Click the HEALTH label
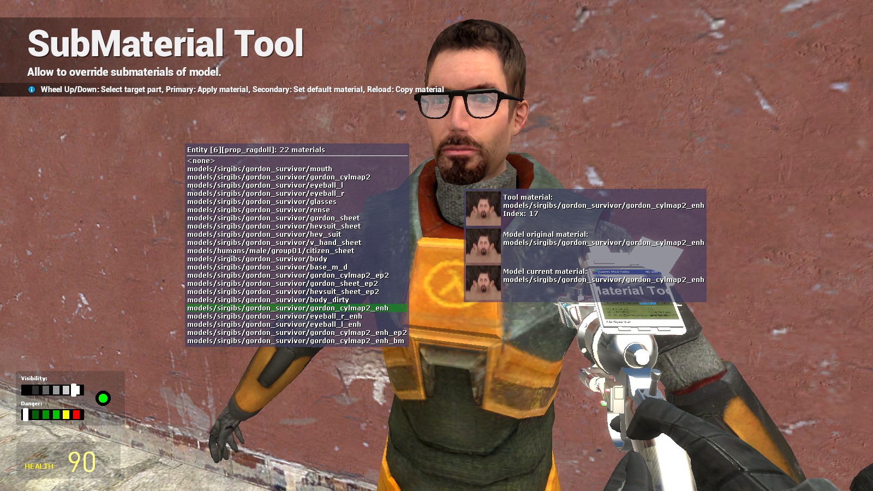 click(39, 466)
